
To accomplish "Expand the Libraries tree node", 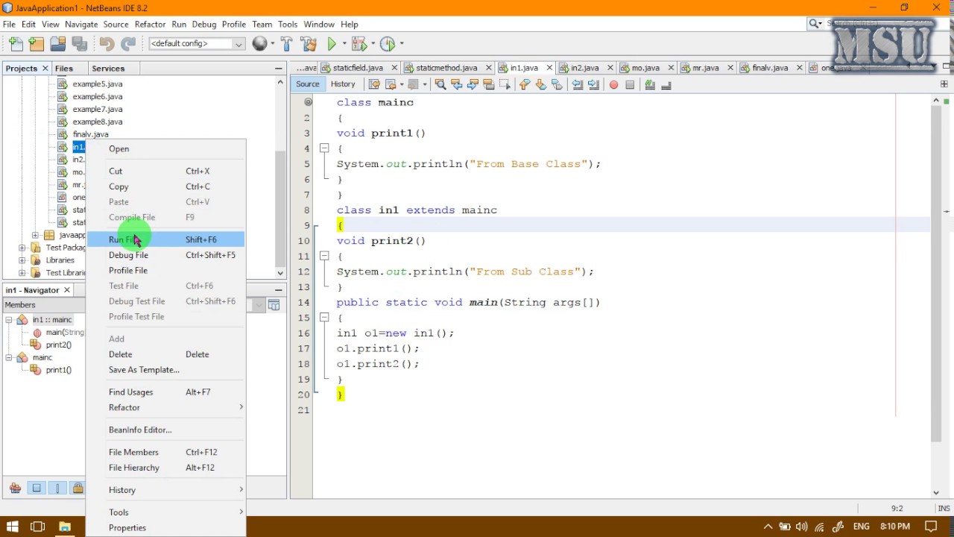I will click(22, 260).
